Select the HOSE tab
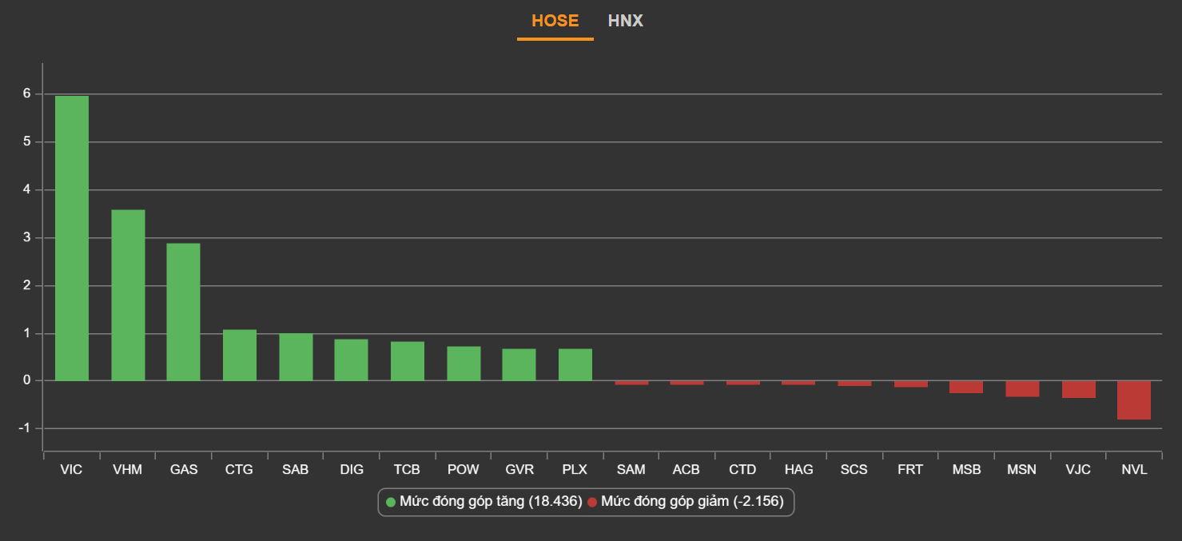Viewport: 1182px width, 541px height. pos(555,22)
